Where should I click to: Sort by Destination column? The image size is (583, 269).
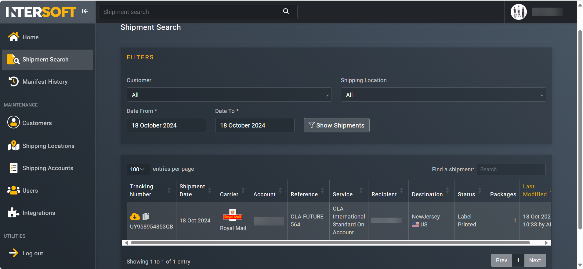click(x=431, y=190)
